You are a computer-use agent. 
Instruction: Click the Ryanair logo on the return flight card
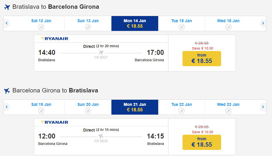click(x=55, y=122)
